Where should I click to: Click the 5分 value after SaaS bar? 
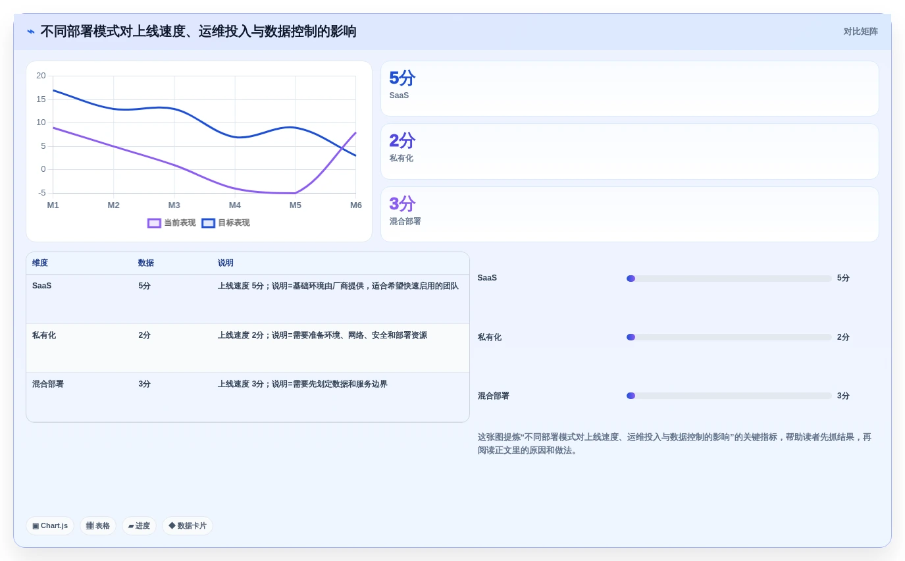click(x=843, y=278)
